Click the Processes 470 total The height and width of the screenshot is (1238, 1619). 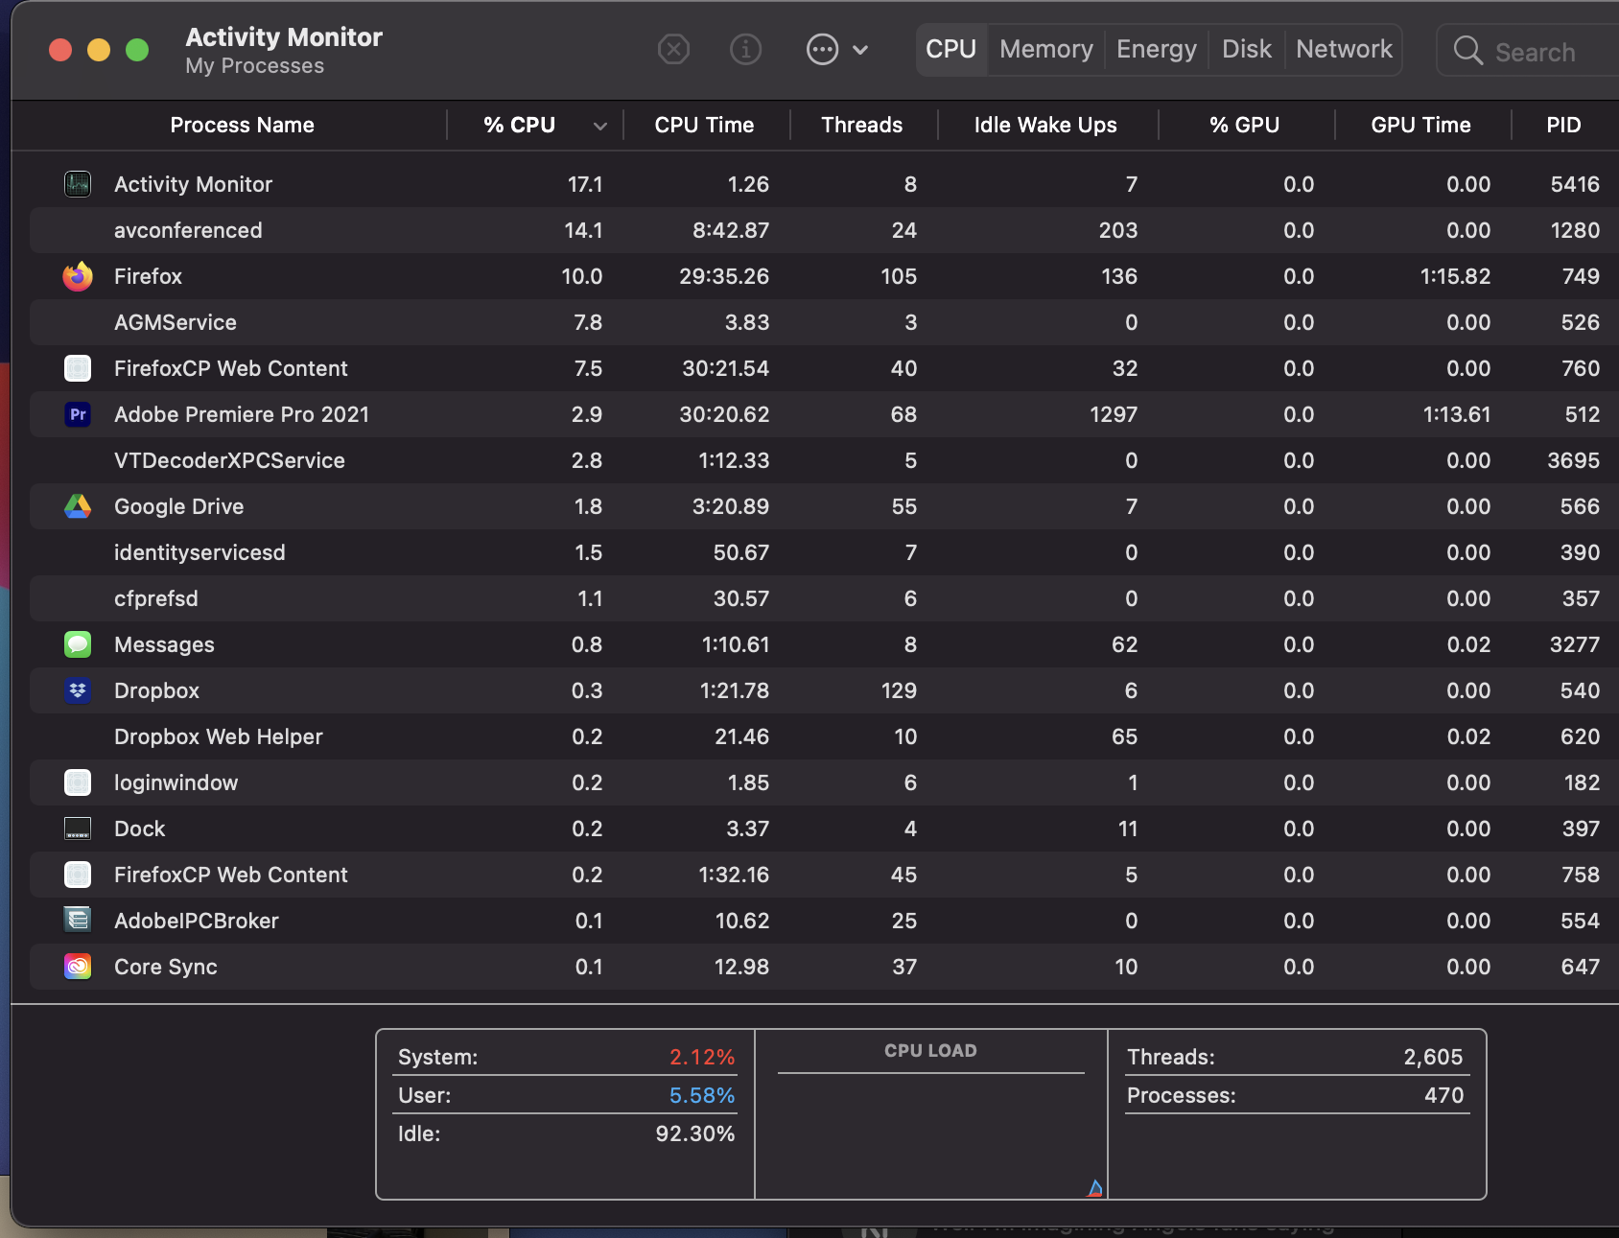point(1444,1095)
